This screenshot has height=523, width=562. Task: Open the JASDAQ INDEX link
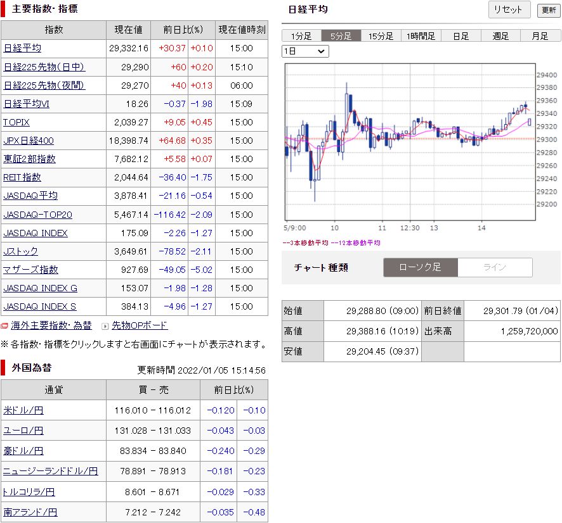(36, 233)
